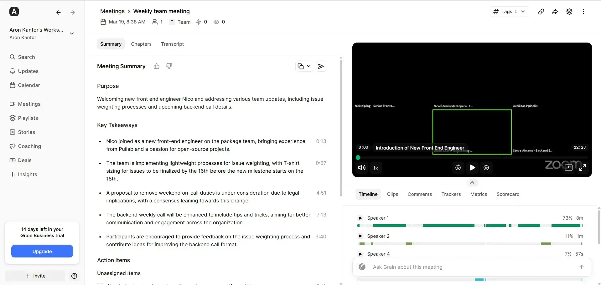
Task: Add meeting to a playlist via stack icon
Action: point(569,12)
